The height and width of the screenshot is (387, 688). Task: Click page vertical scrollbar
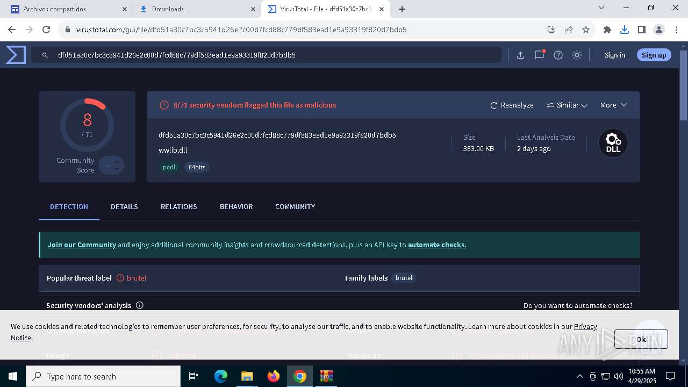[x=684, y=86]
